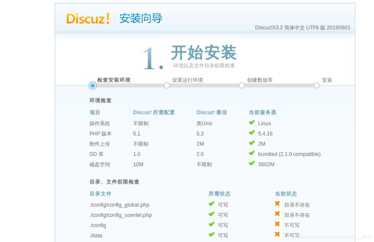Click the Discuz! 所需配置 column header
Image resolution: width=374 pixels, height=242 pixels.
pyautogui.click(x=154, y=112)
